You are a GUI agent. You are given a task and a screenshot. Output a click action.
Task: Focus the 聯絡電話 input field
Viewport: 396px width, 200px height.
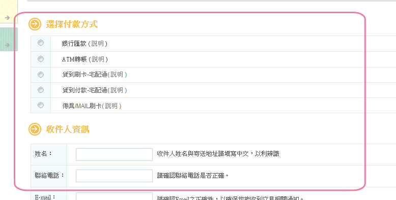click(114, 176)
